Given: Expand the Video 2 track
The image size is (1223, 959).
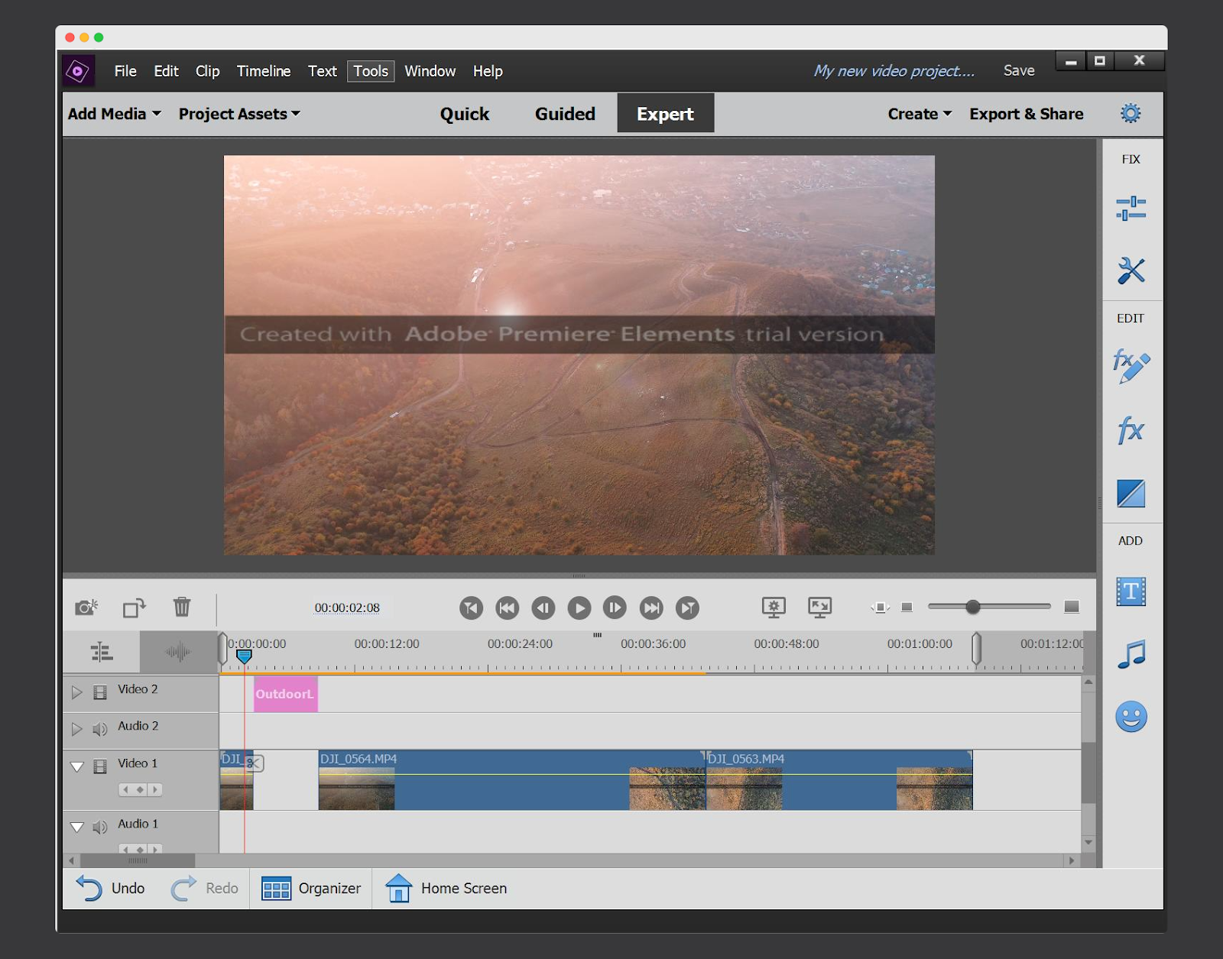Looking at the screenshot, I should pyautogui.click(x=76, y=692).
